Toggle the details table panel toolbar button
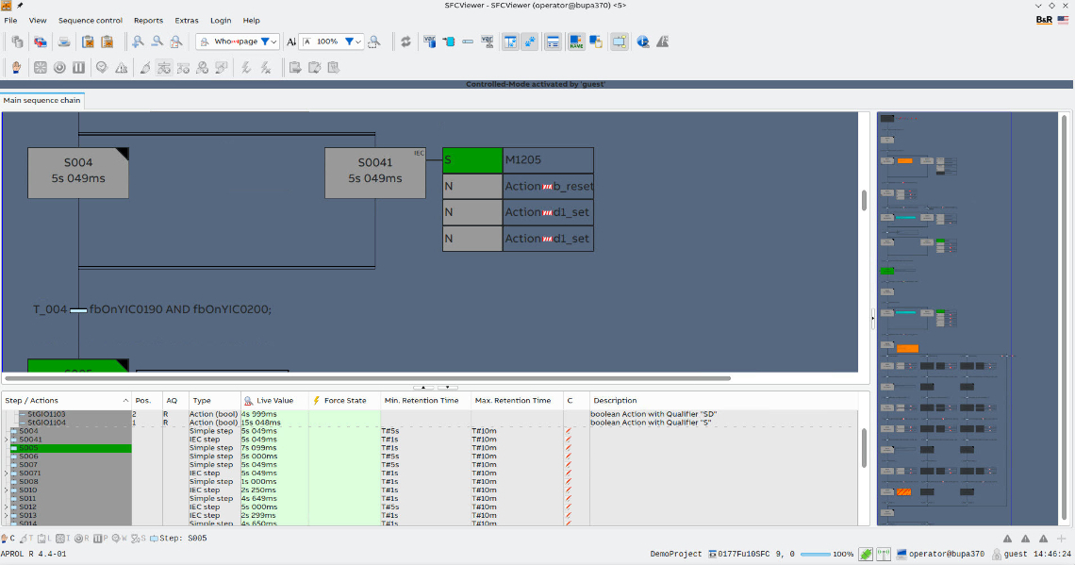This screenshot has width=1075, height=565. pyautogui.click(x=553, y=42)
